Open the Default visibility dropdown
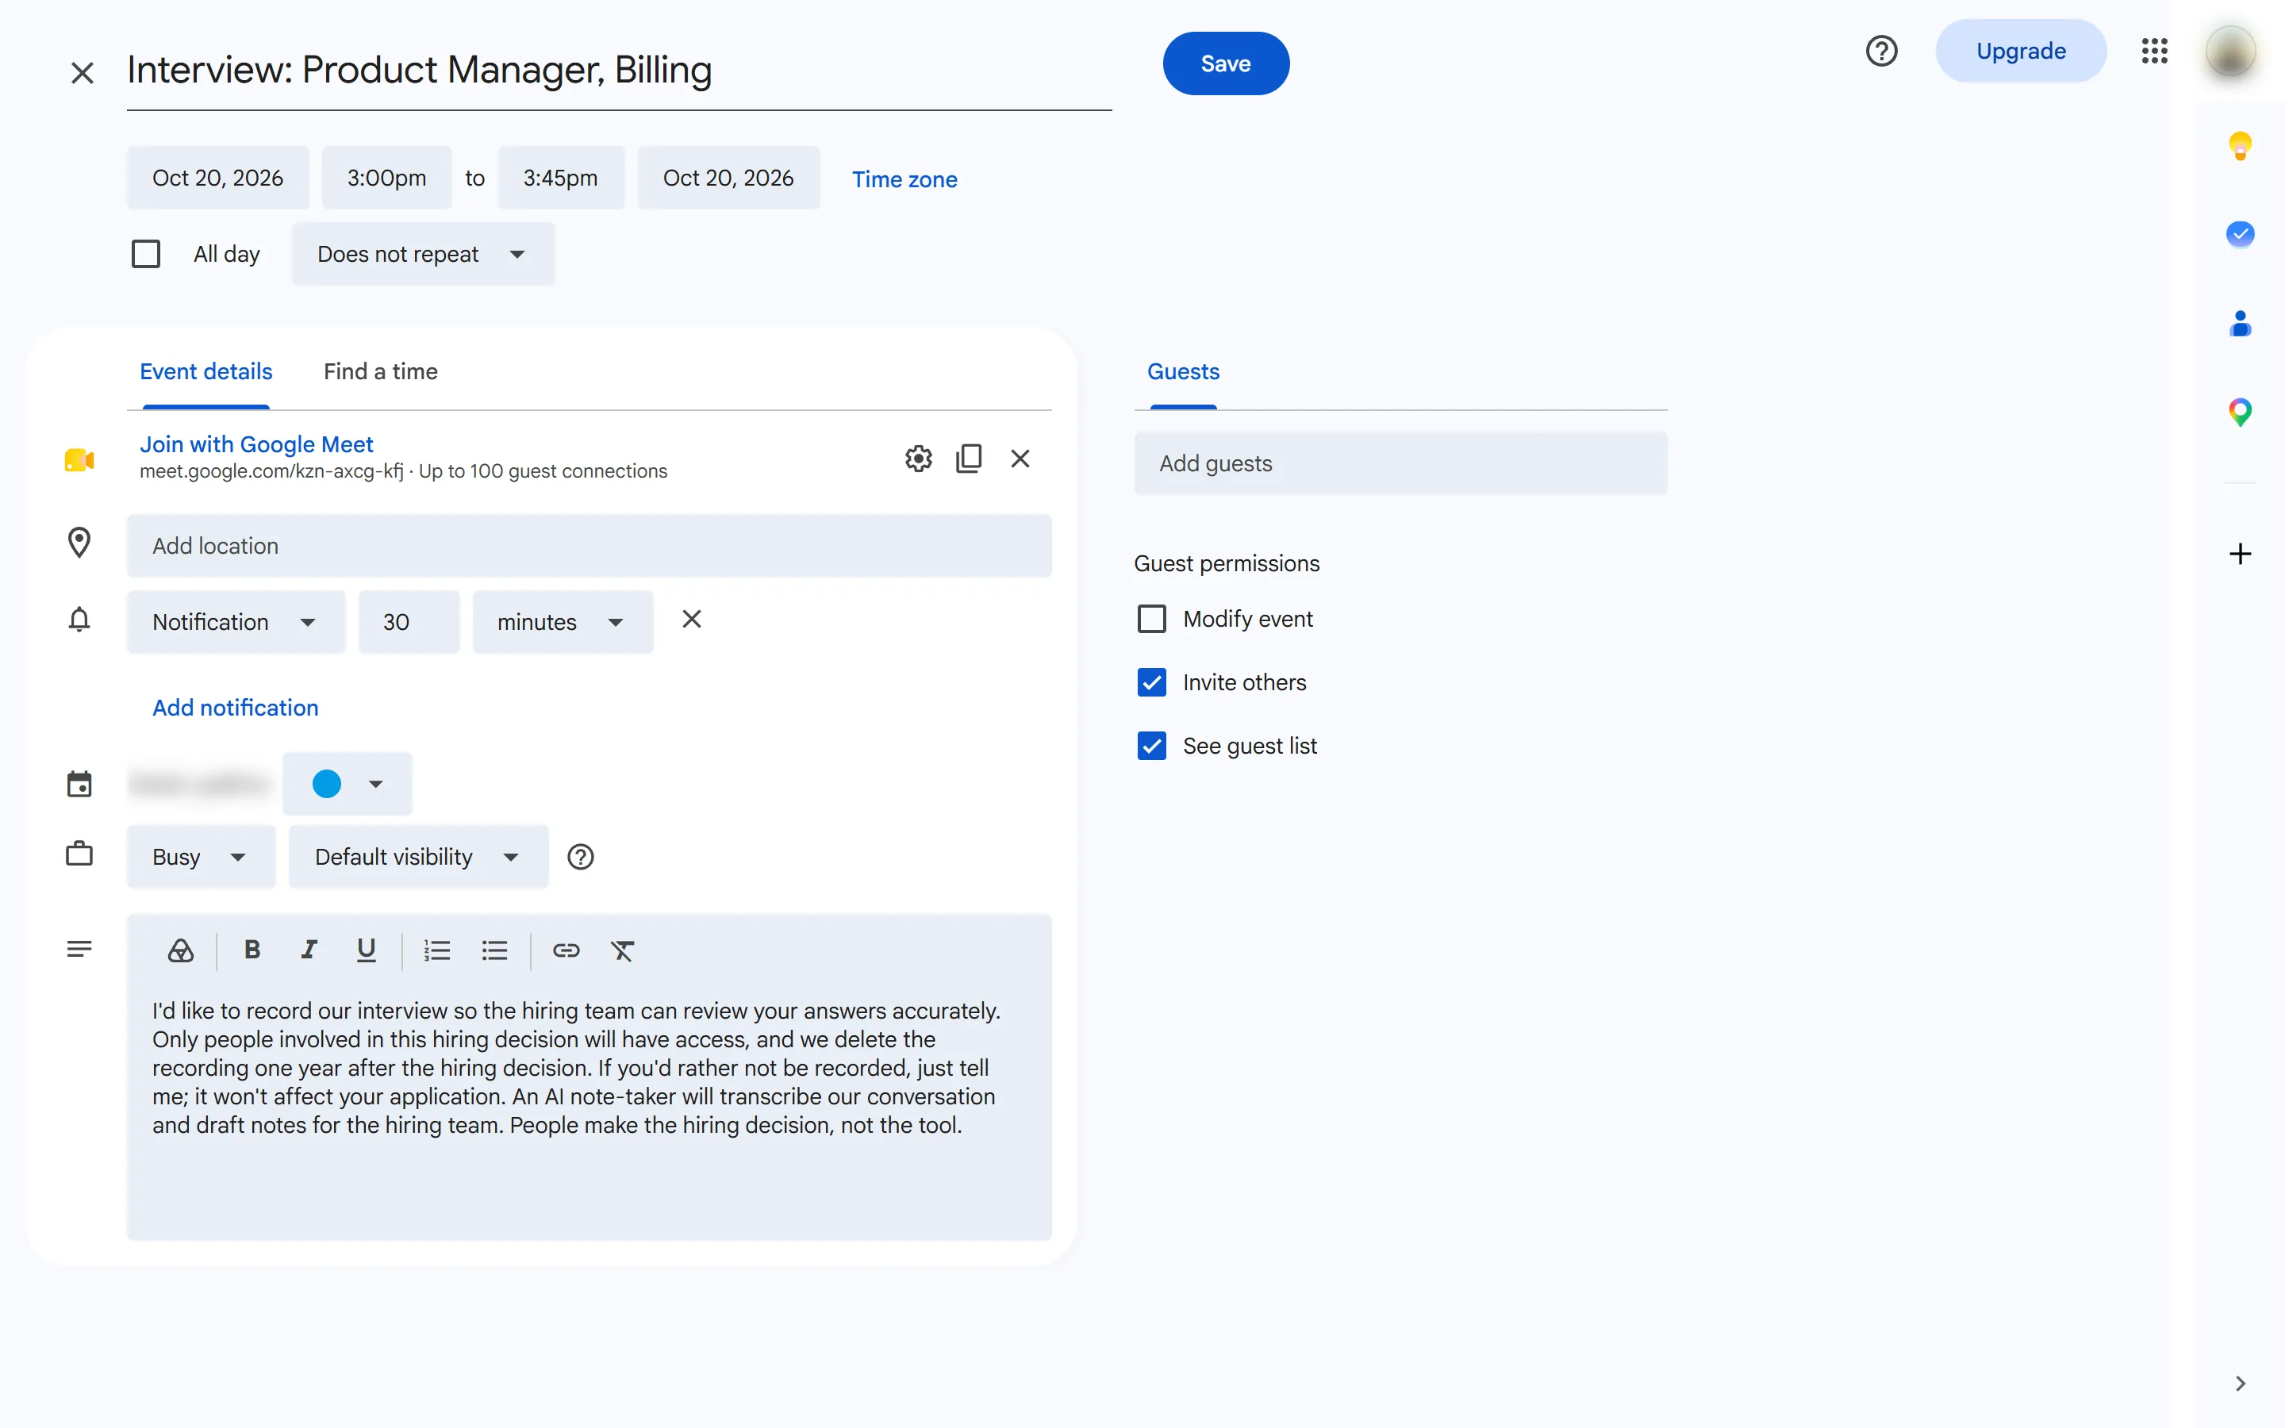Image resolution: width=2285 pixels, height=1428 pixels. (418, 857)
